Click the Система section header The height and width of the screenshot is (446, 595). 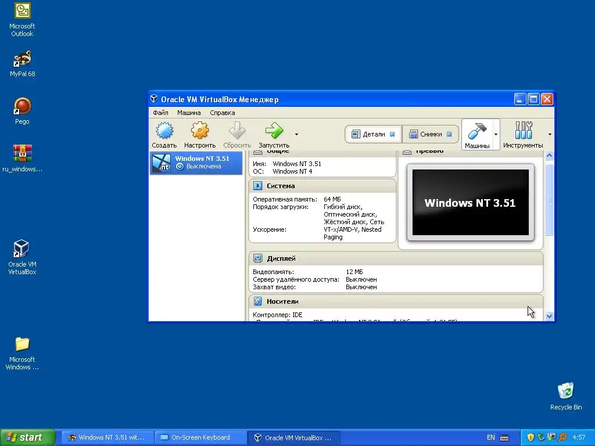pos(281,186)
